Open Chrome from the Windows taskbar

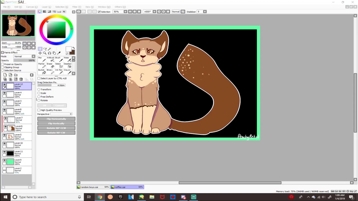click(x=100, y=197)
